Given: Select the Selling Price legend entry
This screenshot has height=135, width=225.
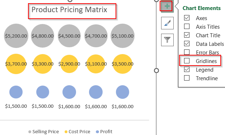Looking at the screenshot, I should [44, 131].
